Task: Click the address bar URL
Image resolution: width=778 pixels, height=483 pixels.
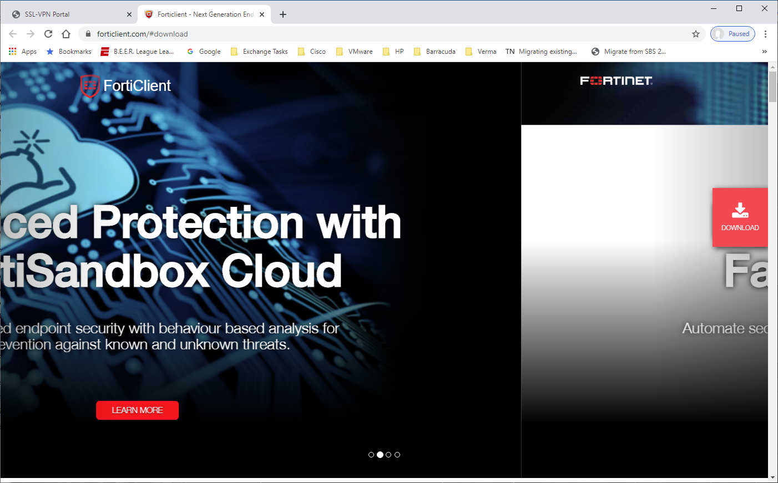Action: click(x=143, y=34)
